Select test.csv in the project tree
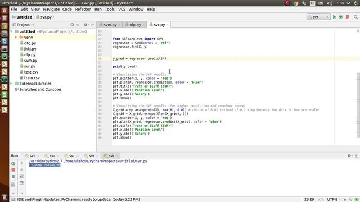This screenshot has height=202, width=360. (x=31, y=72)
